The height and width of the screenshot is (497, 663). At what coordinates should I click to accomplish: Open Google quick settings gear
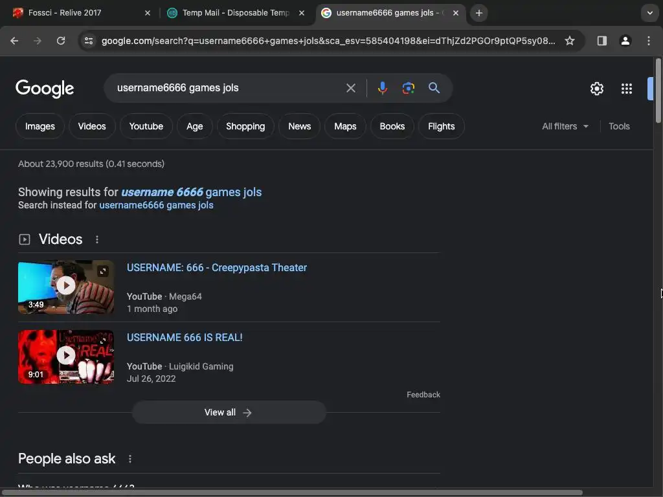(596, 88)
